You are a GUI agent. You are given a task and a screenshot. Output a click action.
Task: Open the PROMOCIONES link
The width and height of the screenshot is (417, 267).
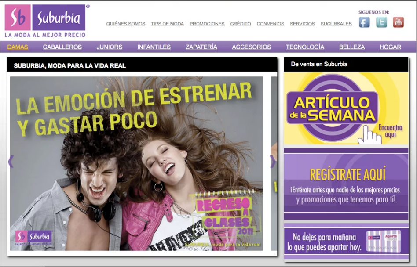pos(207,24)
